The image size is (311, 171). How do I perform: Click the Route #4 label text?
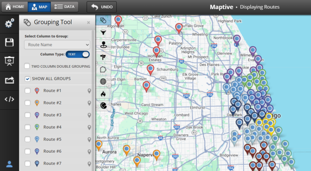[x=52, y=127]
